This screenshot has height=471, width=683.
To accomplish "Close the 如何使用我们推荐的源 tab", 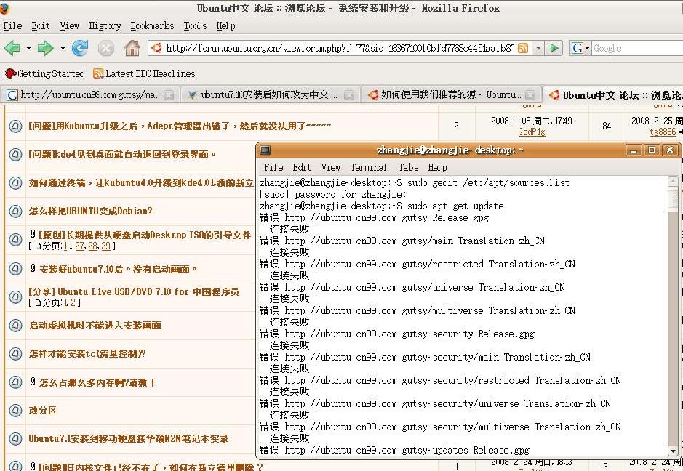I will pyautogui.click(x=530, y=95).
